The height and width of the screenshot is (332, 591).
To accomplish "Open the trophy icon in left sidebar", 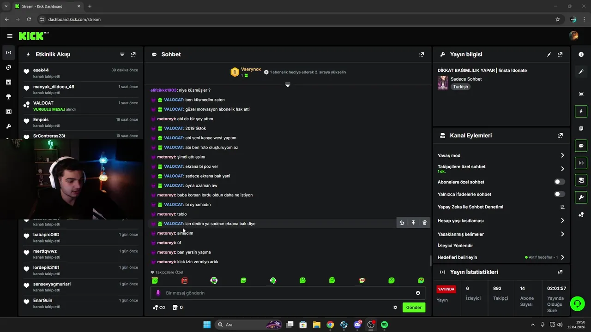I will click(8, 97).
